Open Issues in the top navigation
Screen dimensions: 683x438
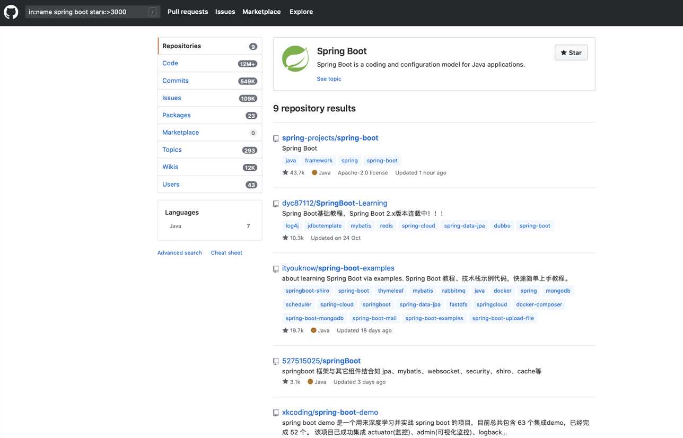coord(225,12)
